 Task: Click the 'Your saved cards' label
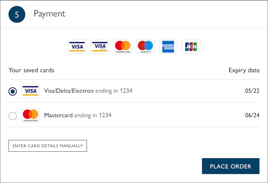point(32,70)
